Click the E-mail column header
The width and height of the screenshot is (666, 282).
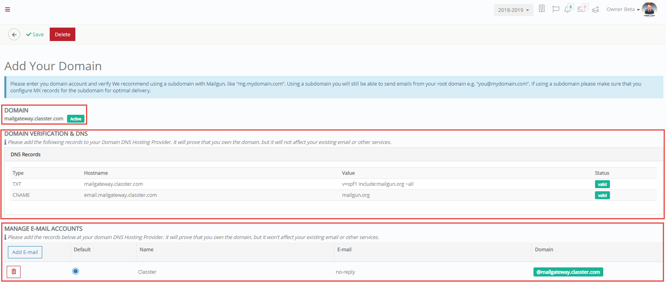[x=344, y=250]
